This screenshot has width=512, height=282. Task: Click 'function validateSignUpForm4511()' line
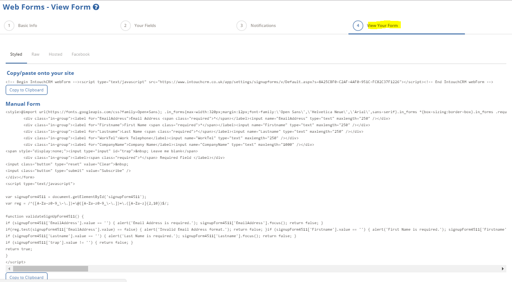coord(45,216)
